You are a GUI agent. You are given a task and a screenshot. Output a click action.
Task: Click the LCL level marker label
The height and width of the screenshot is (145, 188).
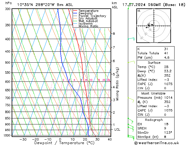[x=117, y=129]
